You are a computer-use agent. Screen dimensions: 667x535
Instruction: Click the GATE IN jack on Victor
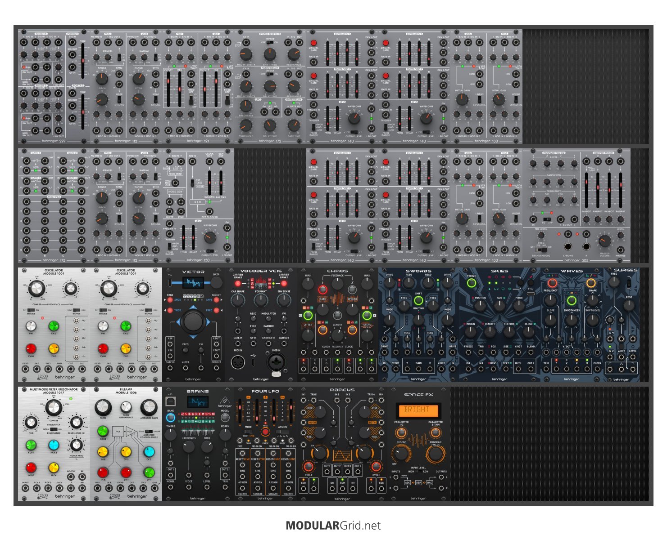170,368
